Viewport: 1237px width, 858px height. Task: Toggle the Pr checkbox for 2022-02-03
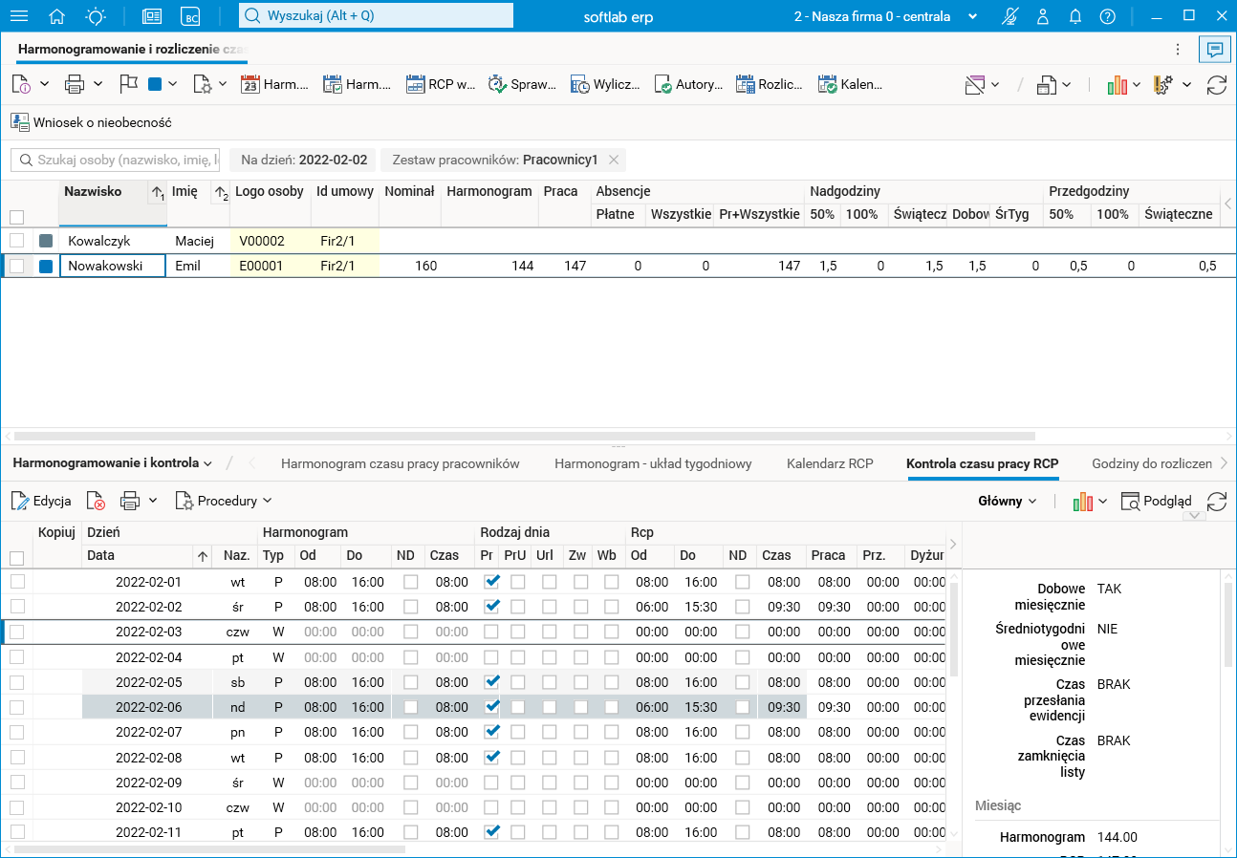[491, 632]
